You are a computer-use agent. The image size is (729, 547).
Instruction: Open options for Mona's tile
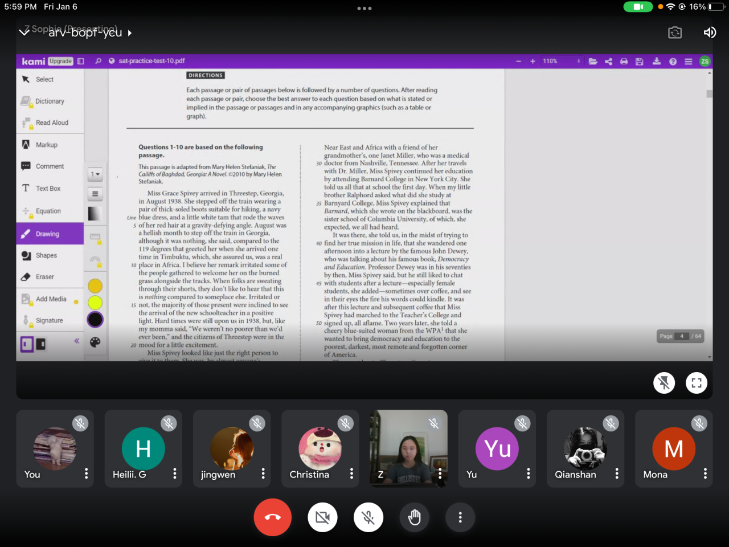[x=705, y=473]
